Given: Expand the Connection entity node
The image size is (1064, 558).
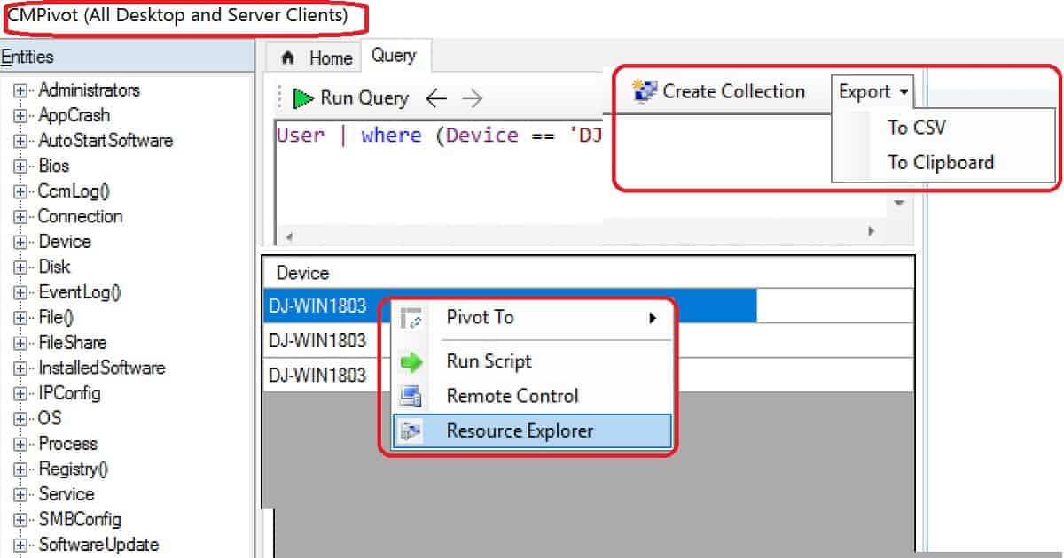Looking at the screenshot, I should pos(20,216).
